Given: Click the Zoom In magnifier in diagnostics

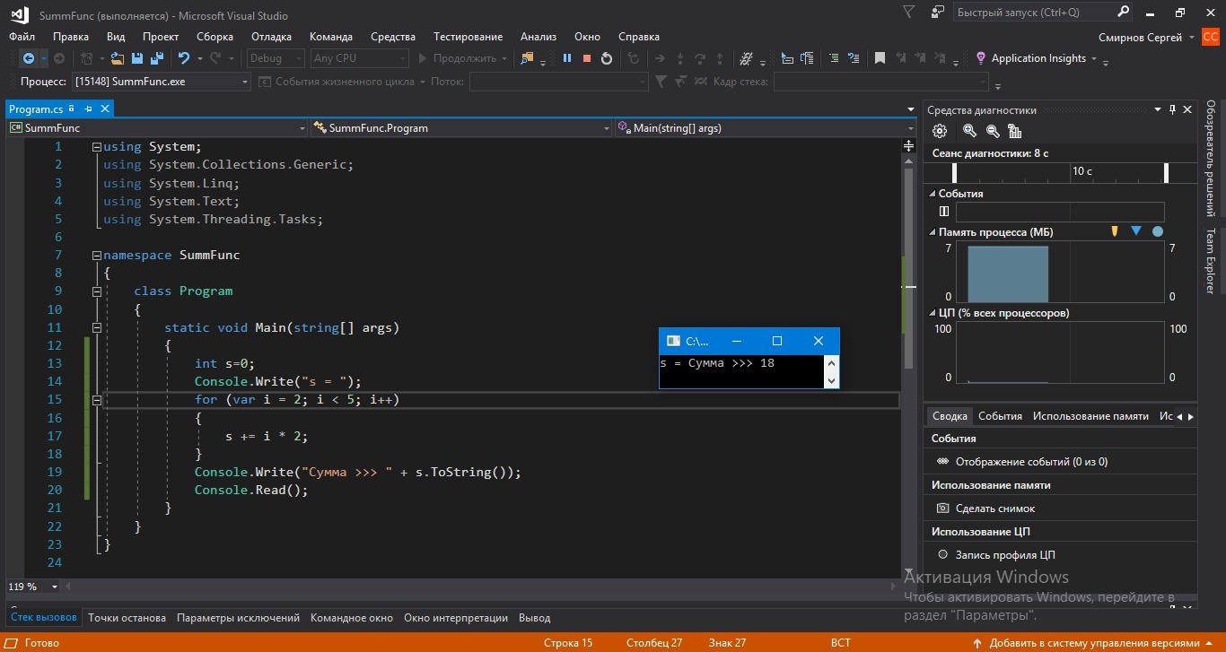Looking at the screenshot, I should pos(969,131).
